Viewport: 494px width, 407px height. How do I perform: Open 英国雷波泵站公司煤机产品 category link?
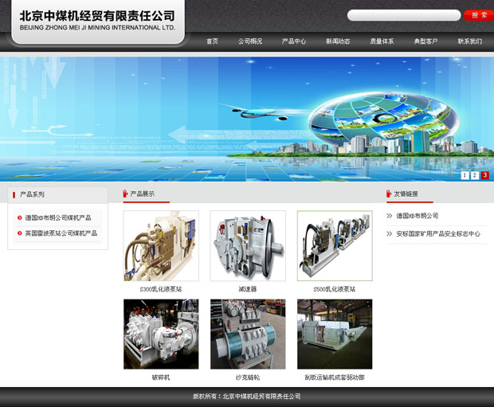(61, 233)
